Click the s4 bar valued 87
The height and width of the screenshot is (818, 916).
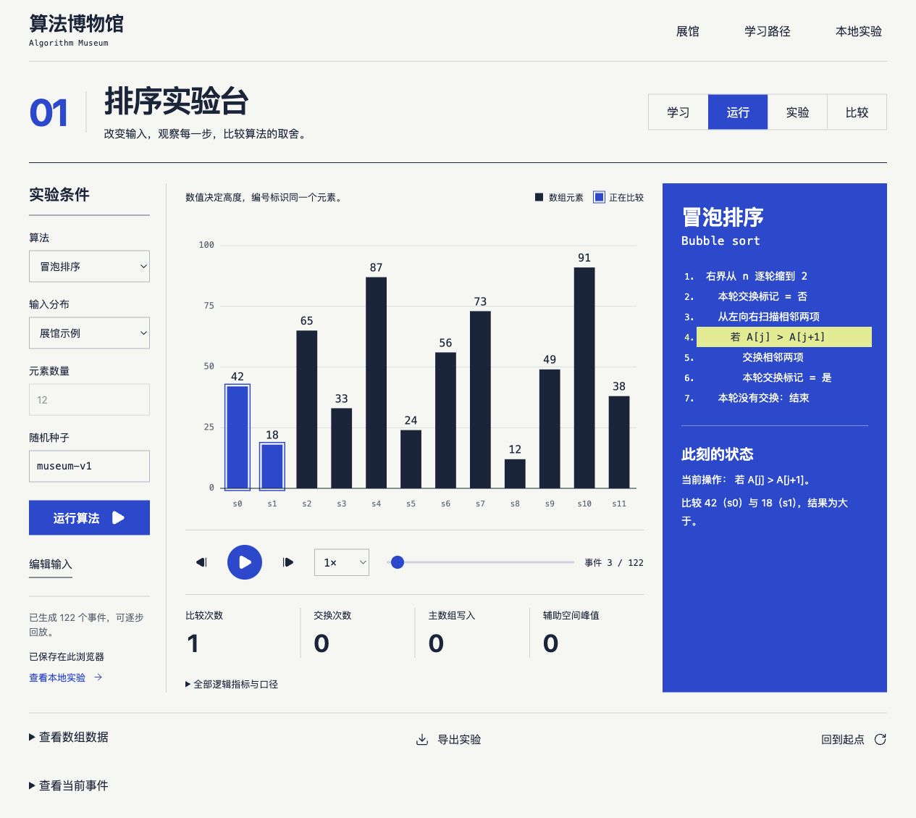click(376, 383)
